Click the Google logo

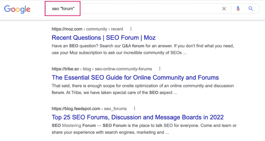[17, 9]
